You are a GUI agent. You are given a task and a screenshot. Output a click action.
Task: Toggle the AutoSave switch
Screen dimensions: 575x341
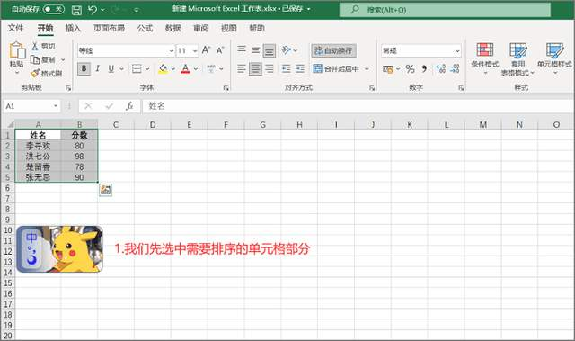tap(54, 9)
